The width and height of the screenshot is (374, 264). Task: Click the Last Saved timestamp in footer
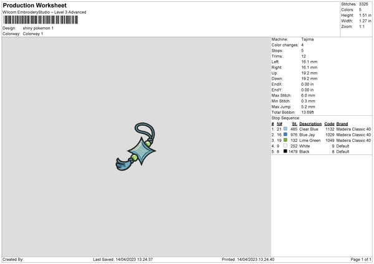123,260
